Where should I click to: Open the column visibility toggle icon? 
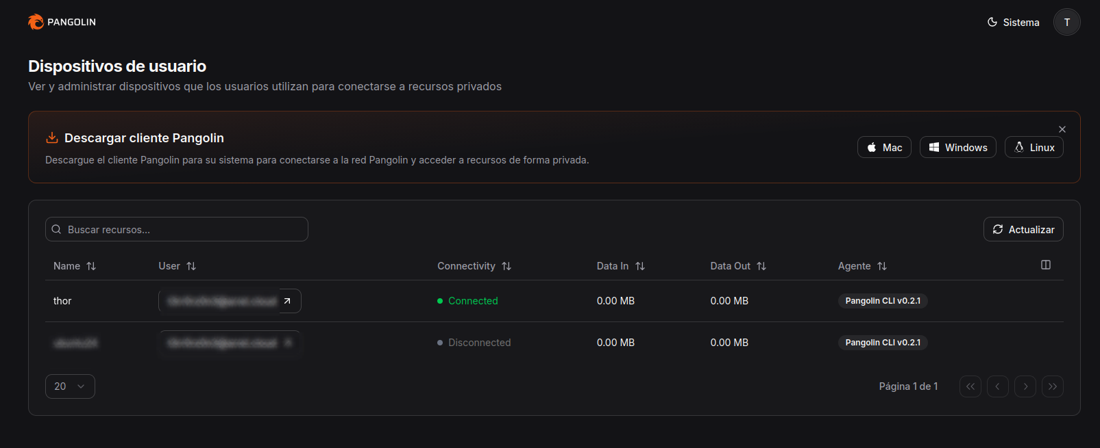pos(1045,265)
